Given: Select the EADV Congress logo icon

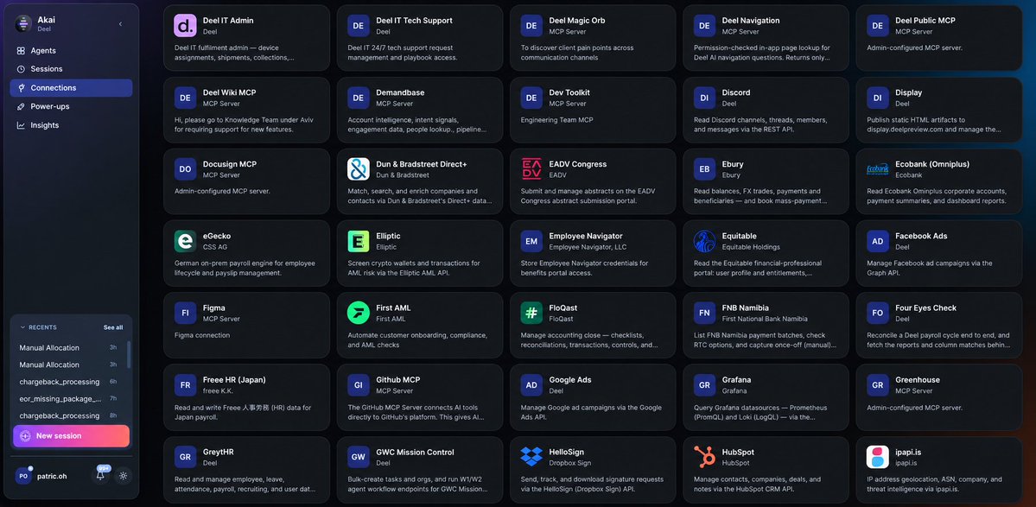Looking at the screenshot, I should (x=532, y=169).
